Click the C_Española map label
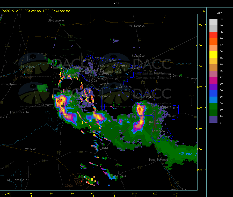The image size is (233, 197). (x=112, y=60)
